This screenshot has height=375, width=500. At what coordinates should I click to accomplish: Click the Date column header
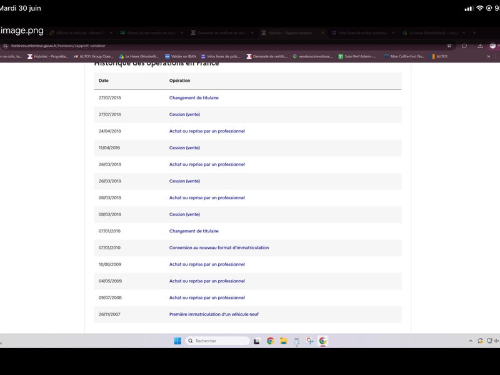[x=104, y=81]
